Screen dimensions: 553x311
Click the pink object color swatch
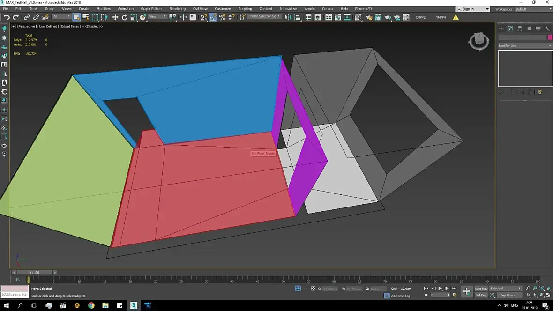[x=550, y=37]
